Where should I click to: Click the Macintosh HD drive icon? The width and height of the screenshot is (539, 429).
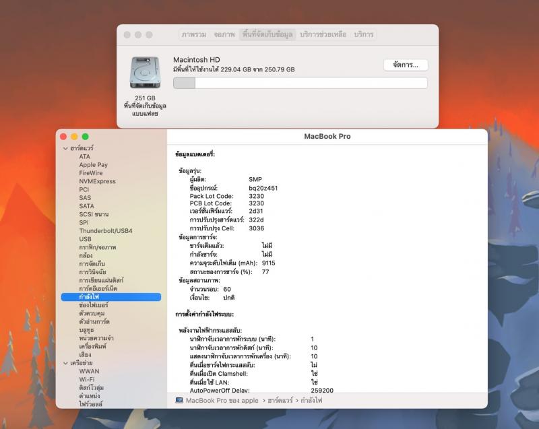pos(145,73)
